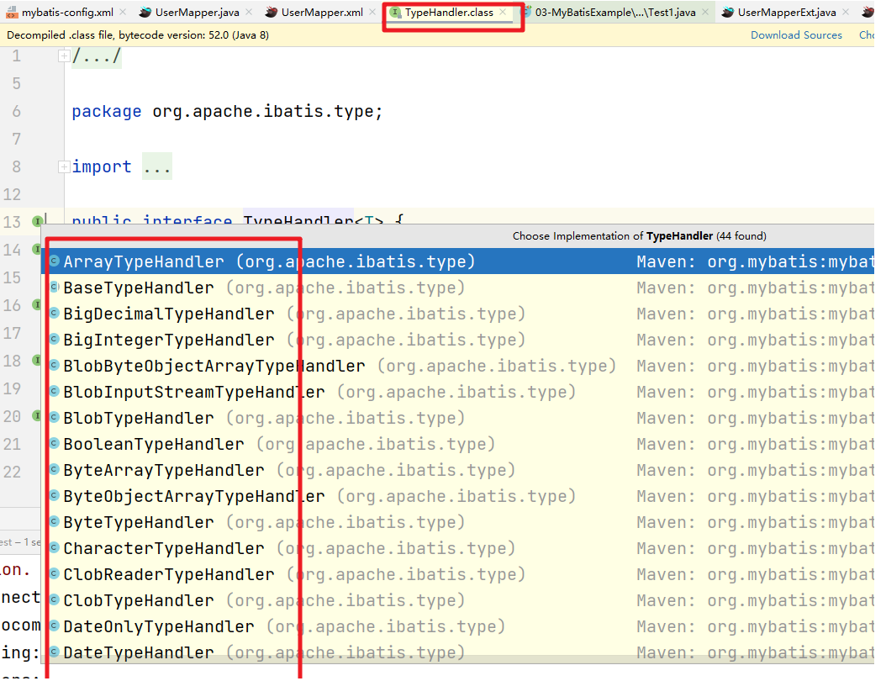Click the ByteTypeHandler class icon

coord(55,521)
